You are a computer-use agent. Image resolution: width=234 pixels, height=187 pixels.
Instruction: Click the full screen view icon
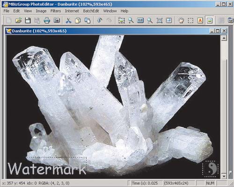tap(169, 20)
